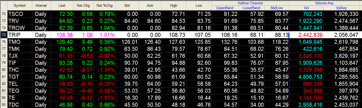The image size is (362, 108).
Task: Click the UpperBand column header
Action: tap(225, 8)
